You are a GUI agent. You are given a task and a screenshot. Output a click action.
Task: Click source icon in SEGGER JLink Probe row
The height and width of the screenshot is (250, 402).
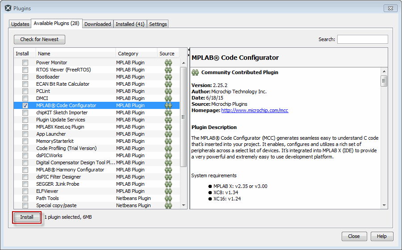point(168,184)
